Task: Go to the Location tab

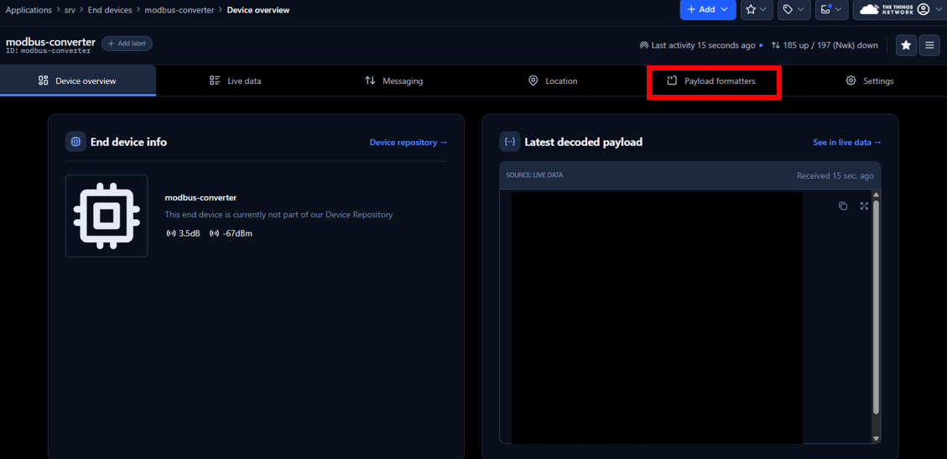Action: point(552,81)
